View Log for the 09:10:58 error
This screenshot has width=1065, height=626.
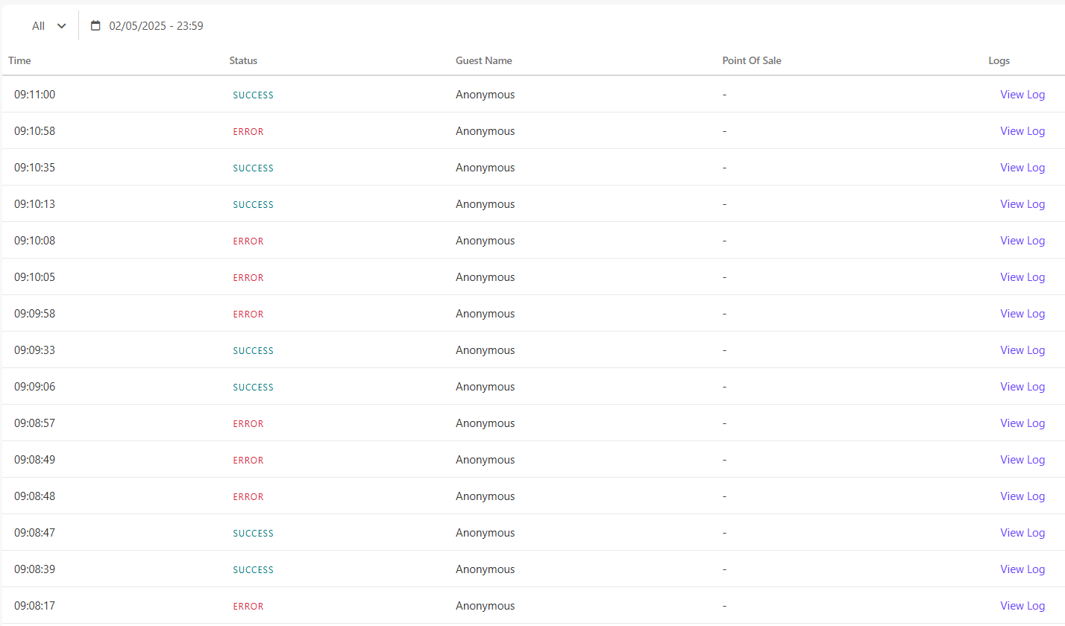click(x=1022, y=131)
